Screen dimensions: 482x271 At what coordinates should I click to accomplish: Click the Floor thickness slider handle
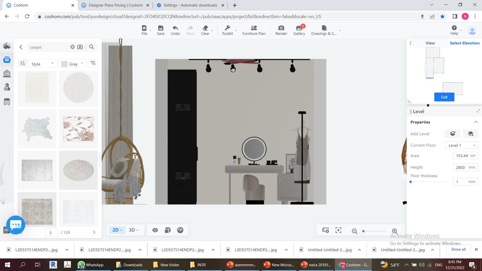[x=411, y=182]
